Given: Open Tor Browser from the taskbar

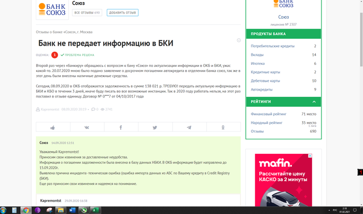Looking at the screenshot, I should coord(37,210).
